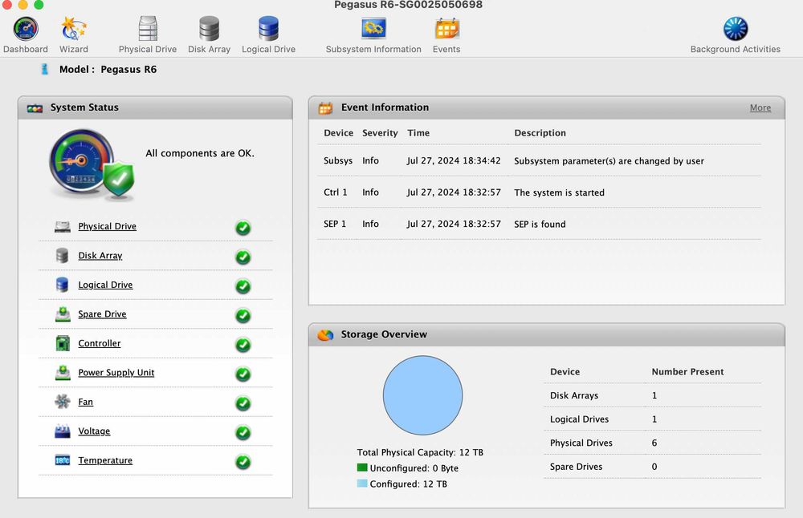Click the green check for Power Supply Unit

(243, 374)
